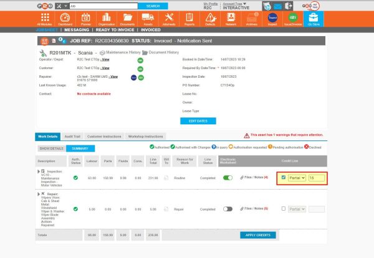Click the r2c logo in header
This screenshot has height=258, width=374.
(45, 6)
